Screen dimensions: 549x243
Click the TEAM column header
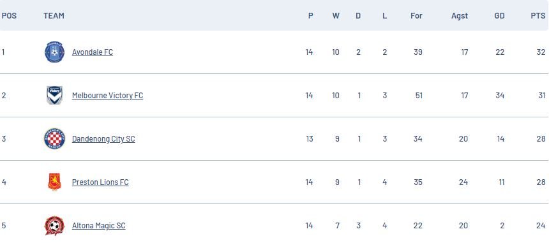pyautogui.click(x=54, y=16)
